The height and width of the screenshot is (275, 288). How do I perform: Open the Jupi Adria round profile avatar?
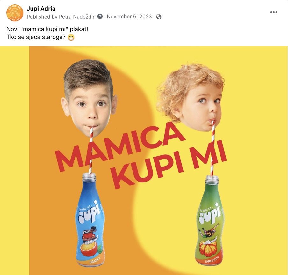coord(15,13)
